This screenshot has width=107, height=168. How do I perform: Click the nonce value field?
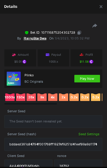point(78,164)
